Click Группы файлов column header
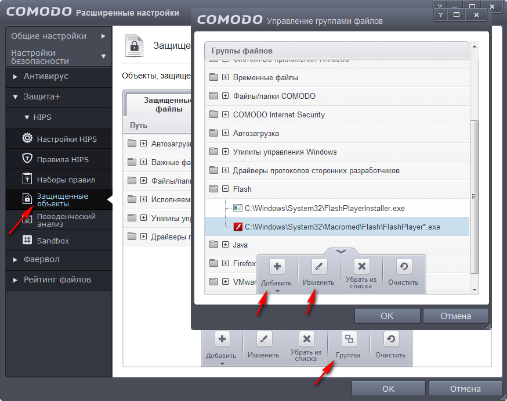The image size is (507, 401). (336, 51)
